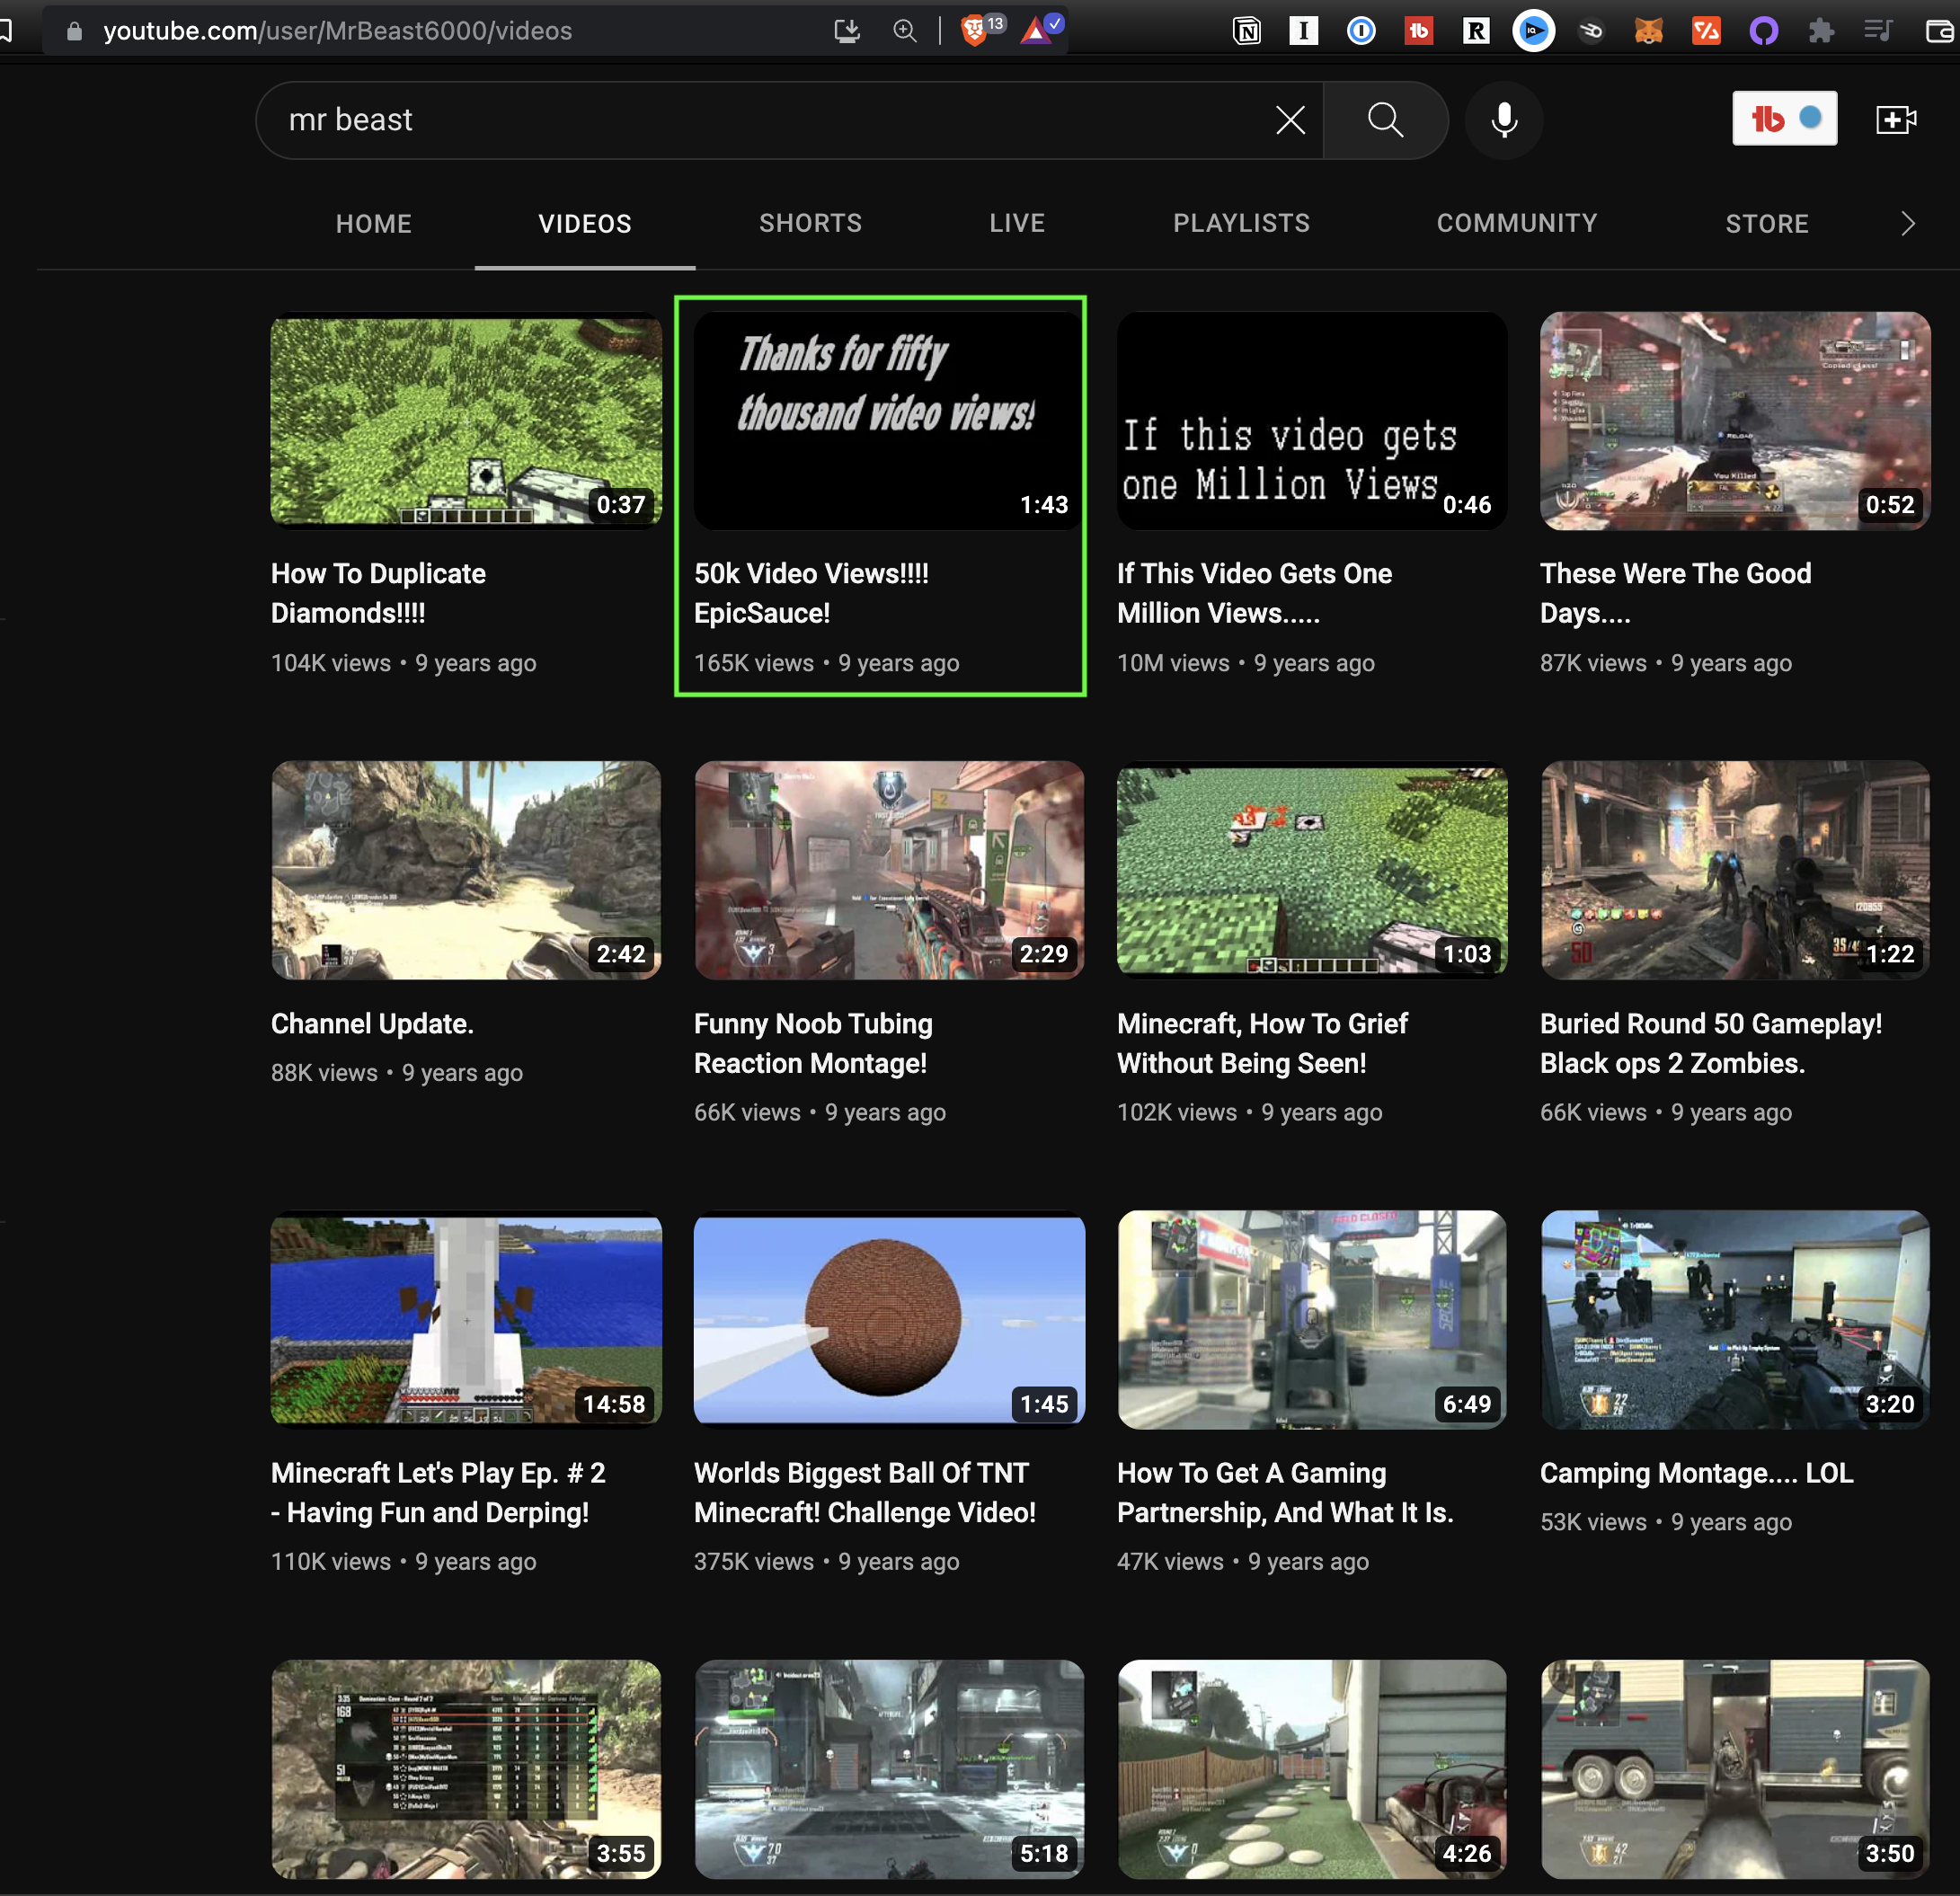Open 'These Were The Good Days....' title
Screen dimensions: 1960x1896
[x=1675, y=593]
